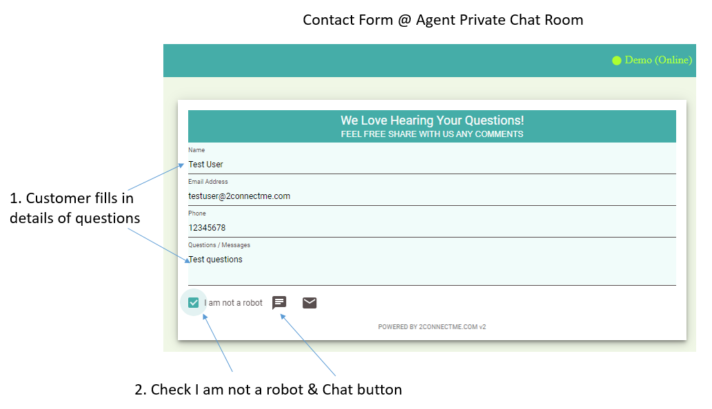Image resolution: width=712 pixels, height=409 pixels.
Task: Click the email envelope icon
Action: pyautogui.click(x=309, y=302)
